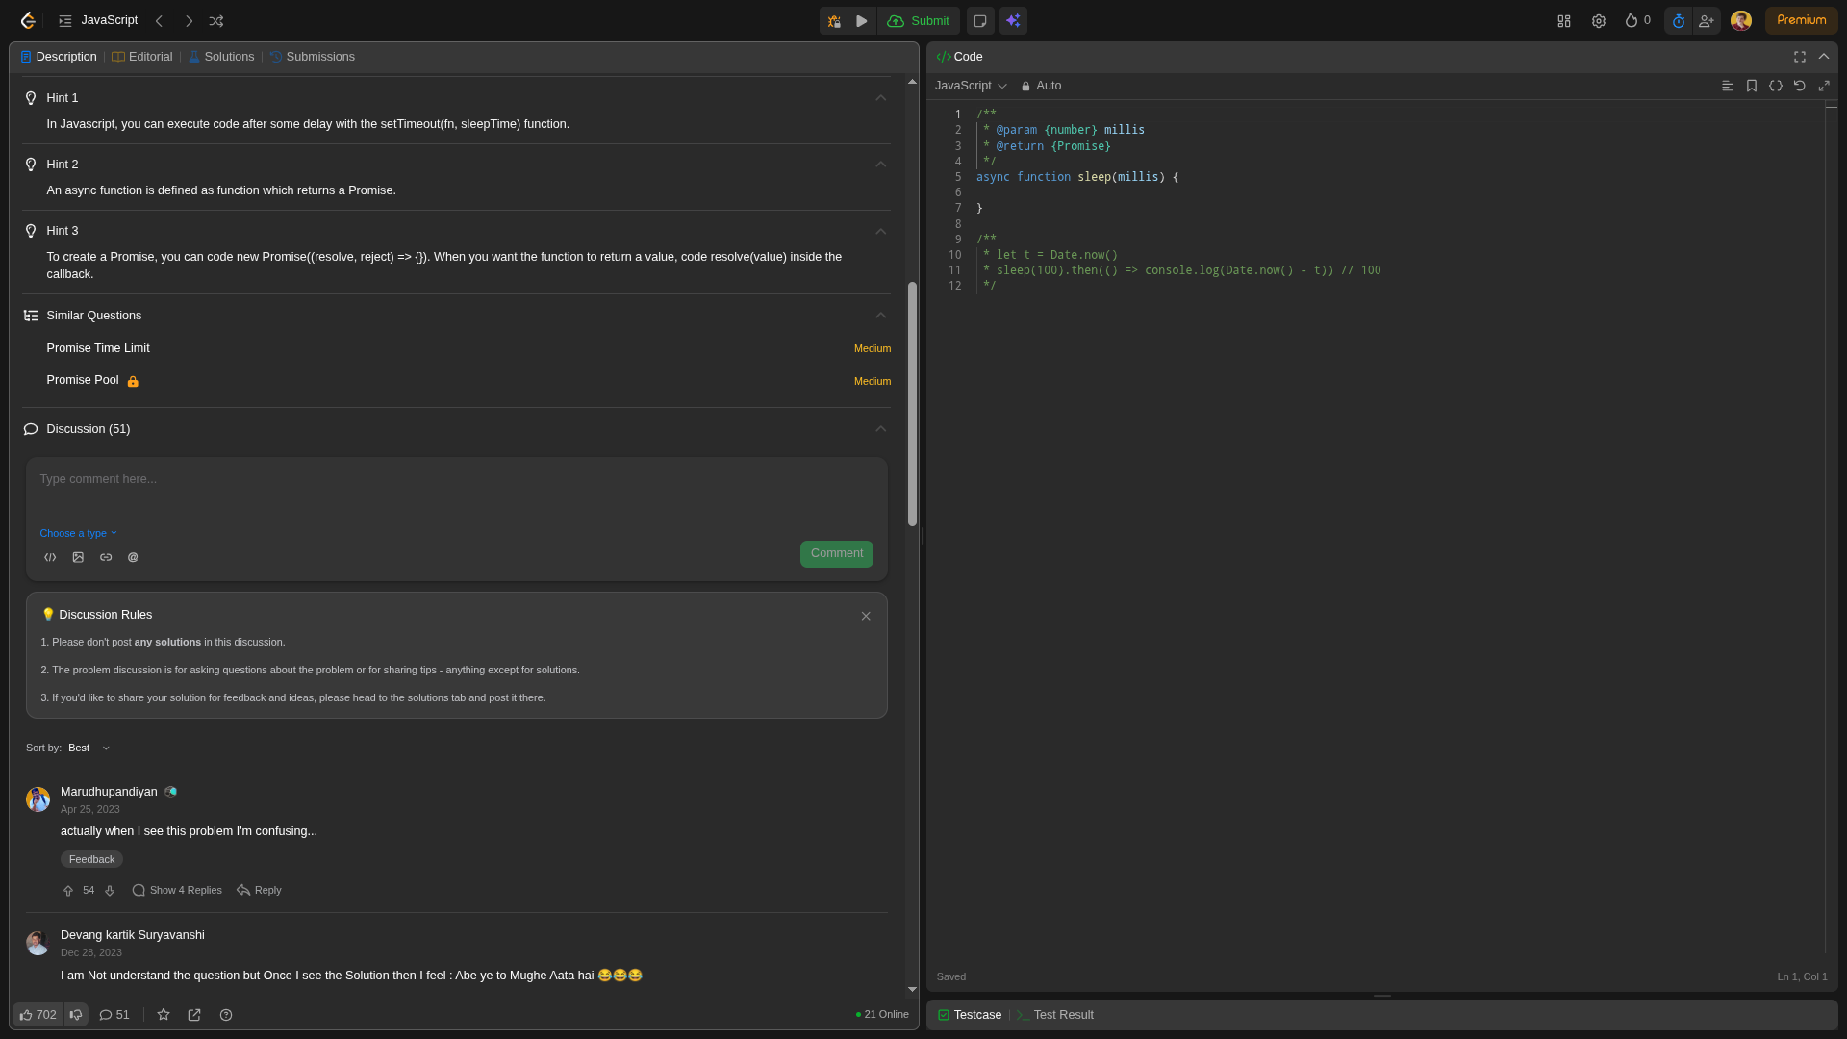1847x1039 pixels.
Task: Pick a random problem with shuffle icon
Action: (x=216, y=21)
